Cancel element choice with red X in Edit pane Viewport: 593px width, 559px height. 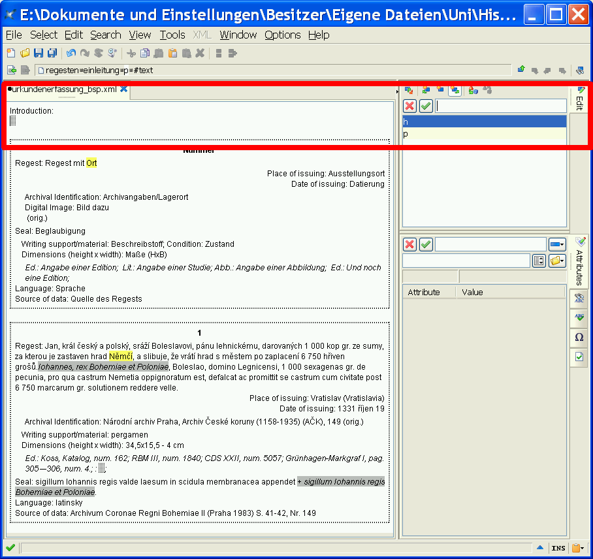click(x=409, y=106)
